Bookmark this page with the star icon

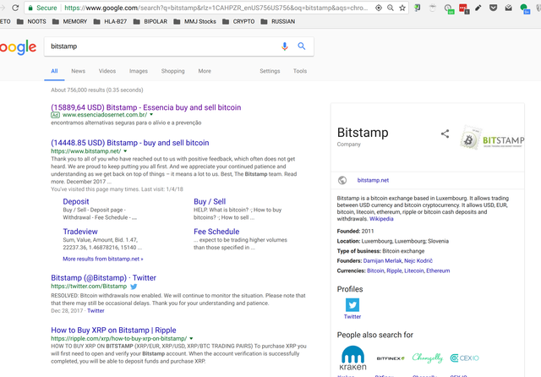pyautogui.click(x=402, y=8)
